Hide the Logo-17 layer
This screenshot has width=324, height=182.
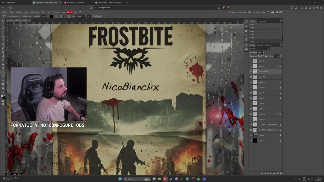(251, 66)
